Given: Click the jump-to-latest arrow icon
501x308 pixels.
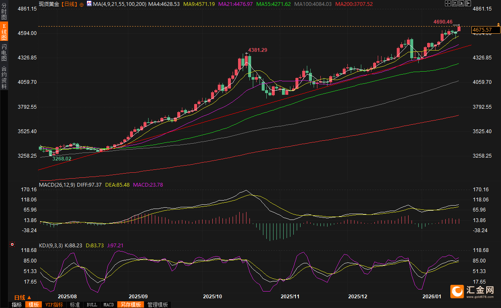Looking at the screenshot, I should tap(468, 4).
